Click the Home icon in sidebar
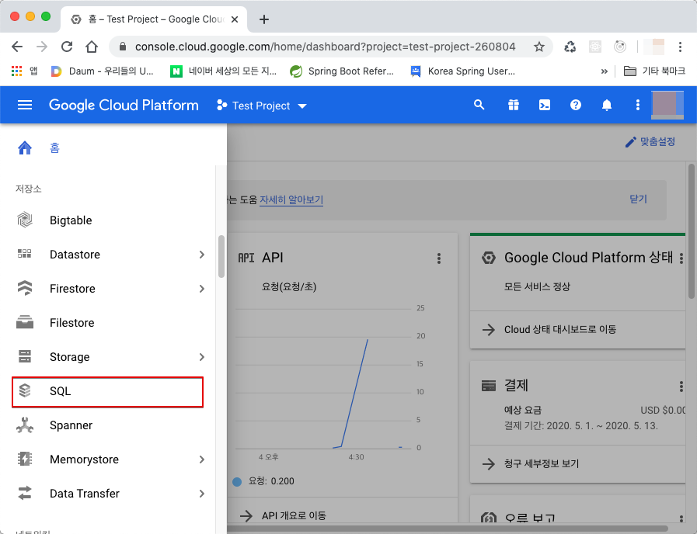The height and width of the screenshot is (534, 697). click(25, 147)
